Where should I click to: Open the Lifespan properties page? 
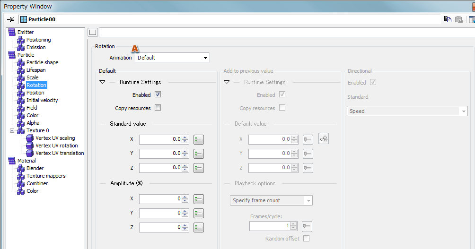click(36, 70)
